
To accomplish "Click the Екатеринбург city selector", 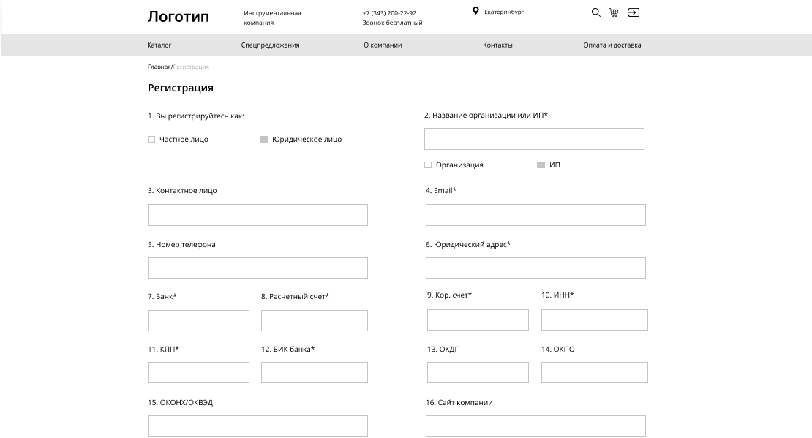I will click(504, 12).
